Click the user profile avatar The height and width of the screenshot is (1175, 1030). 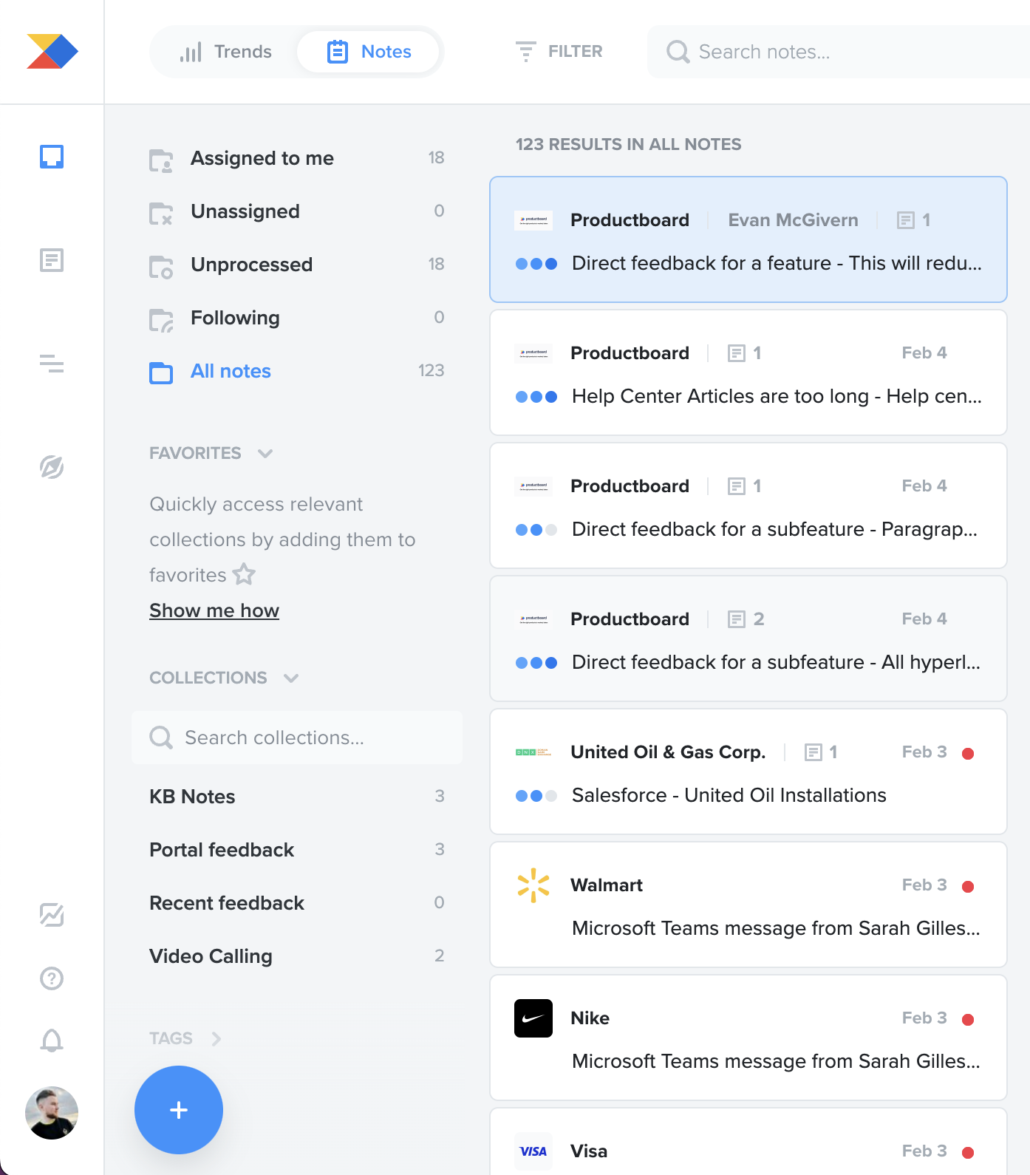click(52, 1113)
